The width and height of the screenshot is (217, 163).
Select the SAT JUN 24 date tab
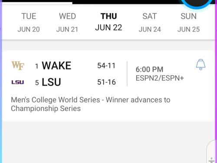click(x=150, y=23)
